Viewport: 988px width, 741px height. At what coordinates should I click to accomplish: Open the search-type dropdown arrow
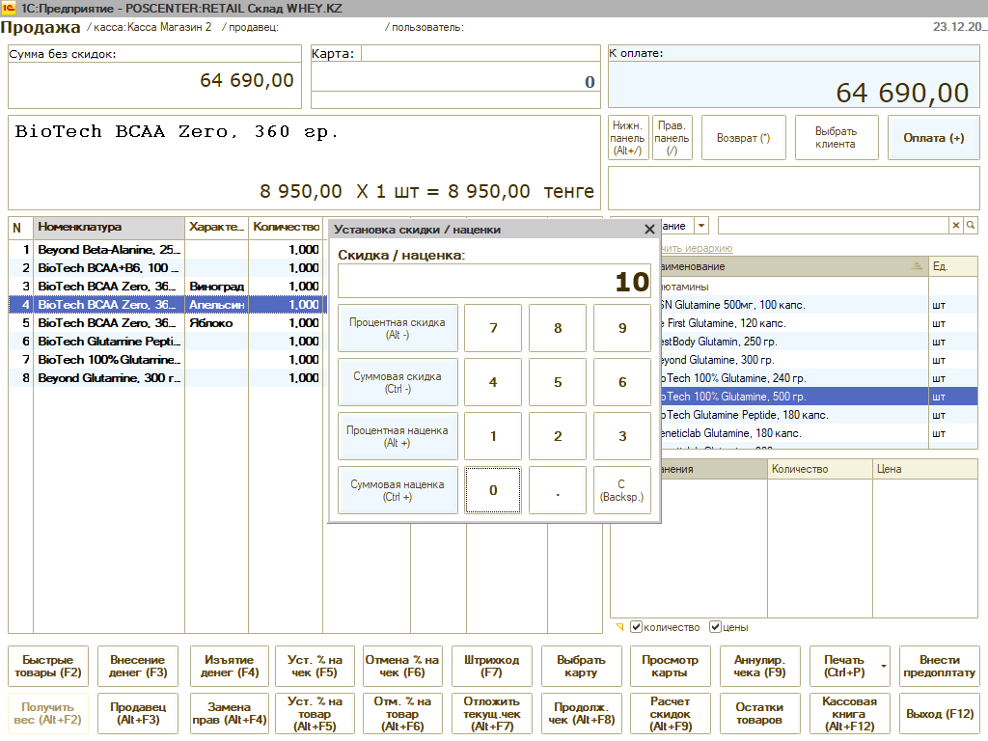click(701, 226)
